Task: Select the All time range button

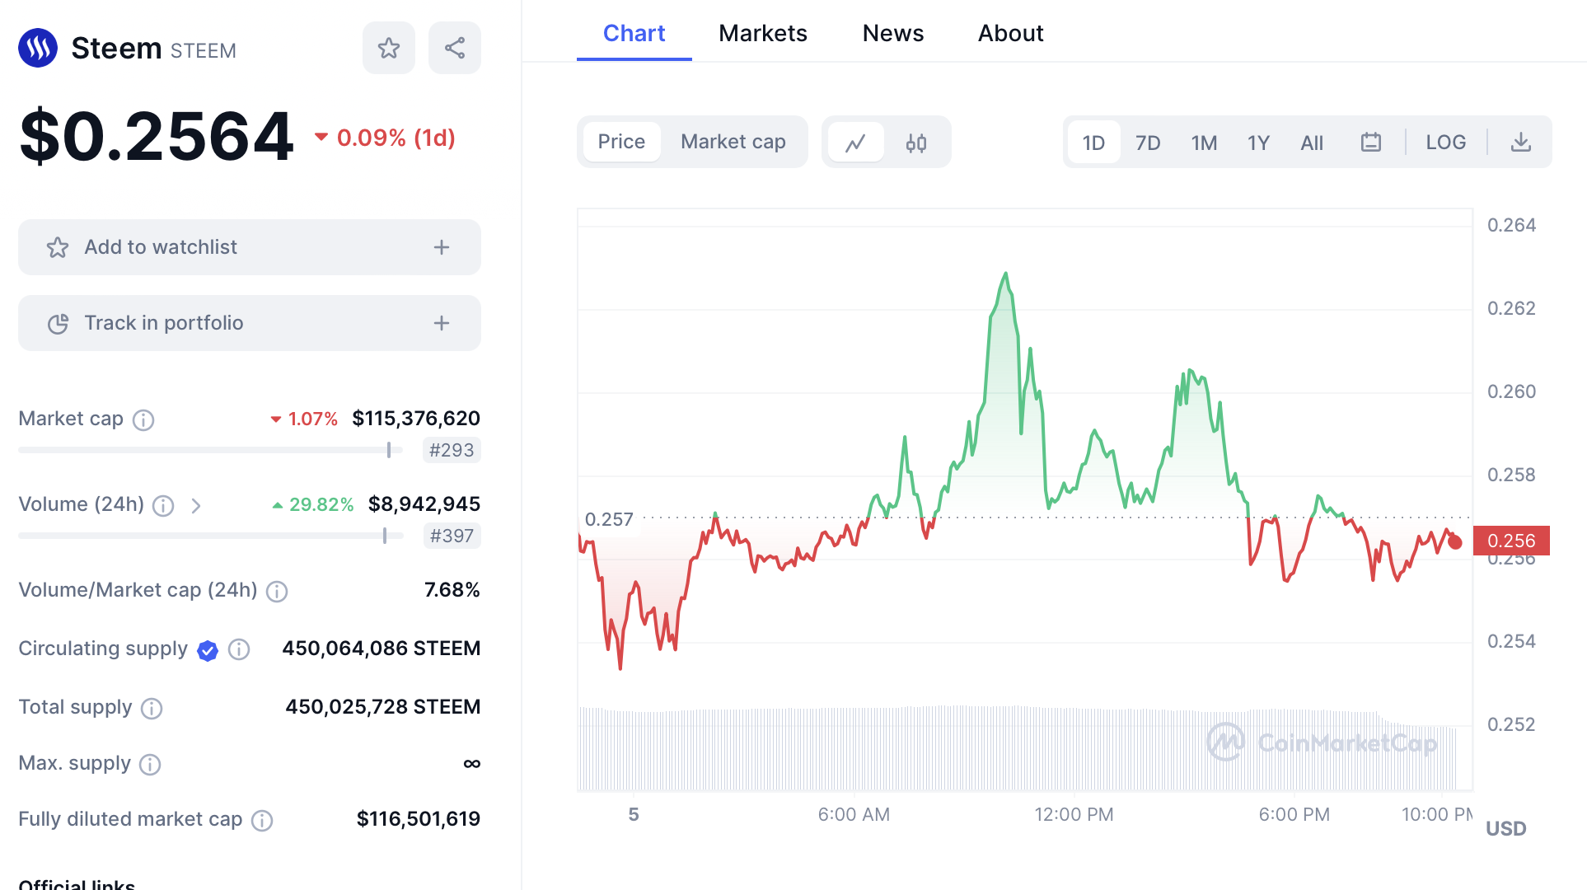Action: coord(1311,143)
